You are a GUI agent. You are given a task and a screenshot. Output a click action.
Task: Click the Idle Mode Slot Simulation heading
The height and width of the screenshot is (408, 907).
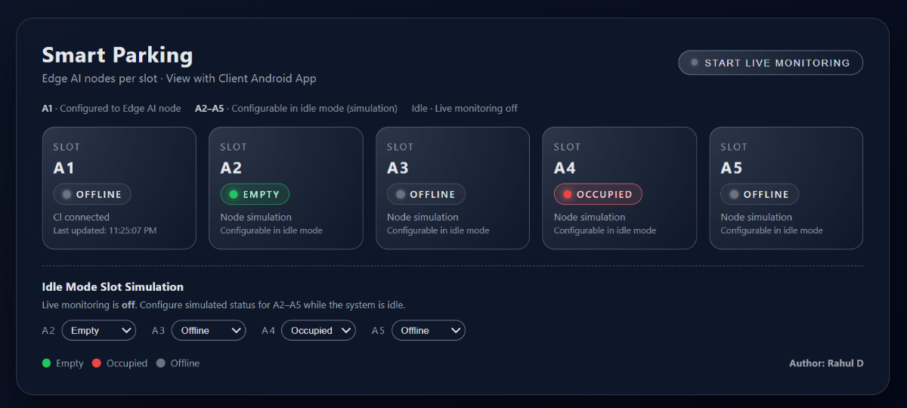click(113, 287)
